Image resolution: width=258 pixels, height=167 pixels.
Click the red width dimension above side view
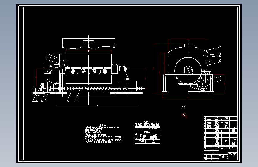click(188, 40)
